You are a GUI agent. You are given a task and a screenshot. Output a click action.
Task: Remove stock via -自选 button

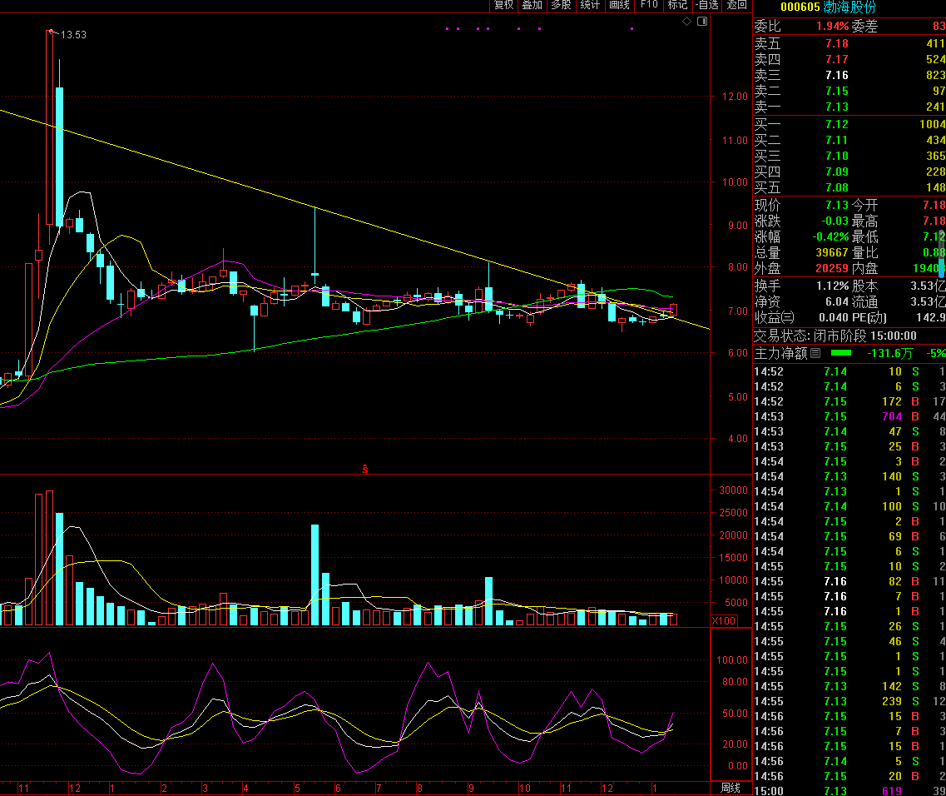point(706,5)
